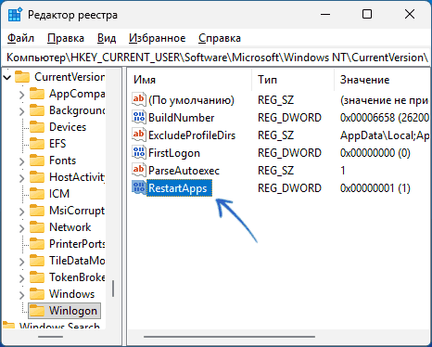Expand the TileDataMo... folder node

pyautogui.click(x=21, y=261)
